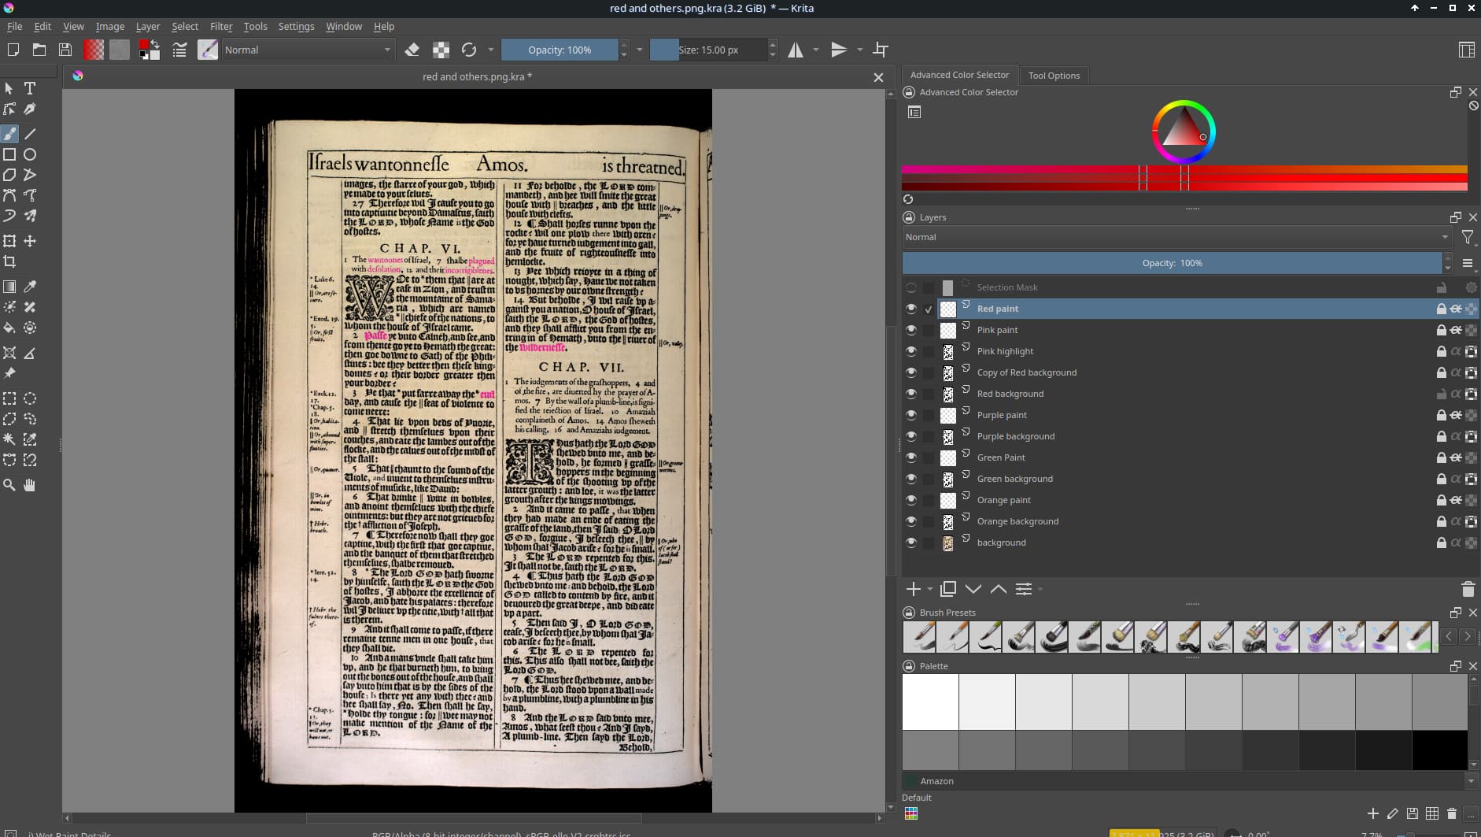Click the preserve alpha checkerboard icon
The image size is (1481, 837).
pos(441,50)
